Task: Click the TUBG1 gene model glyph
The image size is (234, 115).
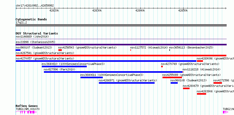Action: click(x=26, y=112)
